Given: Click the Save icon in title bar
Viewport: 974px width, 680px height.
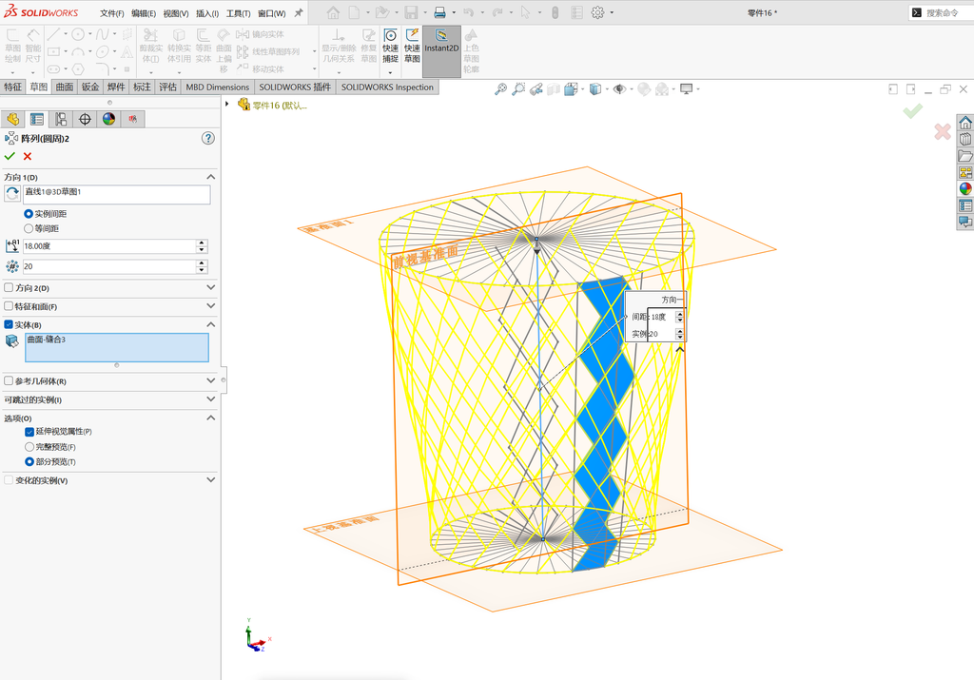Looking at the screenshot, I should pyautogui.click(x=411, y=12).
